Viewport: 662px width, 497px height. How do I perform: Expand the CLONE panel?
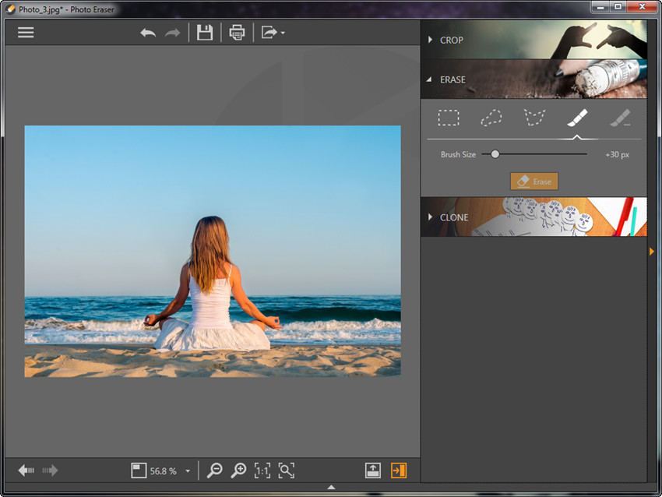click(x=430, y=217)
